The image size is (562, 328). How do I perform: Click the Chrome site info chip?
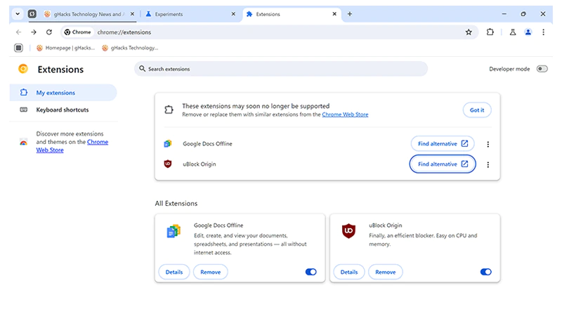click(x=77, y=32)
